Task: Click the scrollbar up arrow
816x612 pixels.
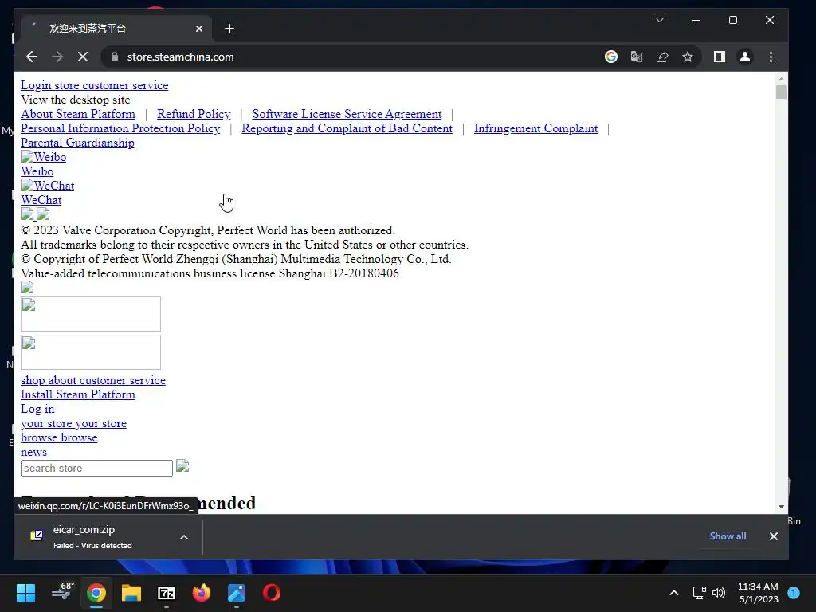Action: point(781,79)
